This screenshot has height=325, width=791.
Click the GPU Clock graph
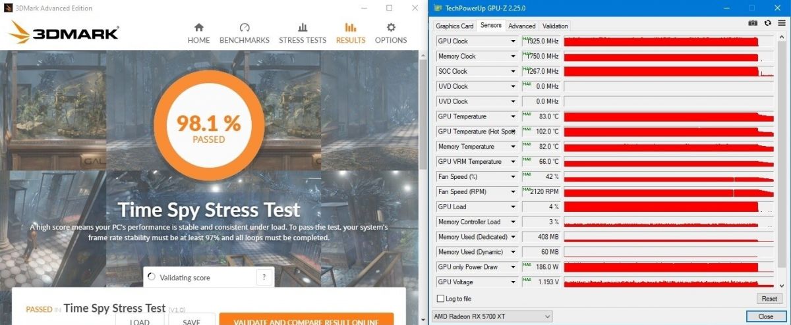click(669, 41)
